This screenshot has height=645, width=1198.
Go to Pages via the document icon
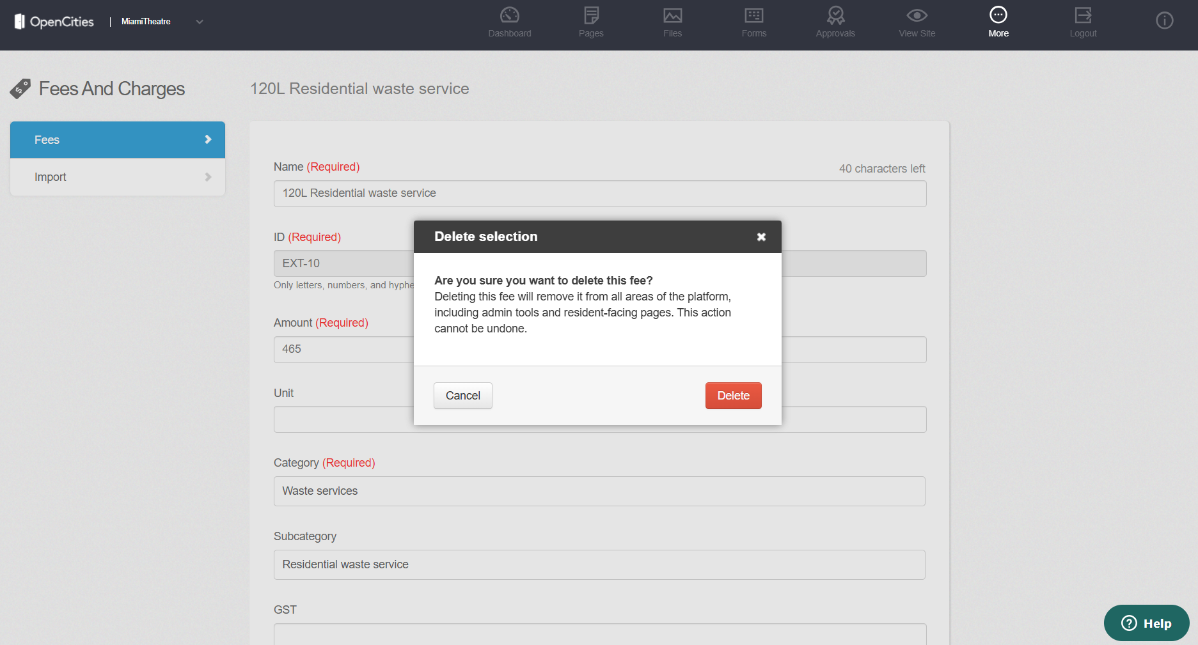pyautogui.click(x=591, y=15)
